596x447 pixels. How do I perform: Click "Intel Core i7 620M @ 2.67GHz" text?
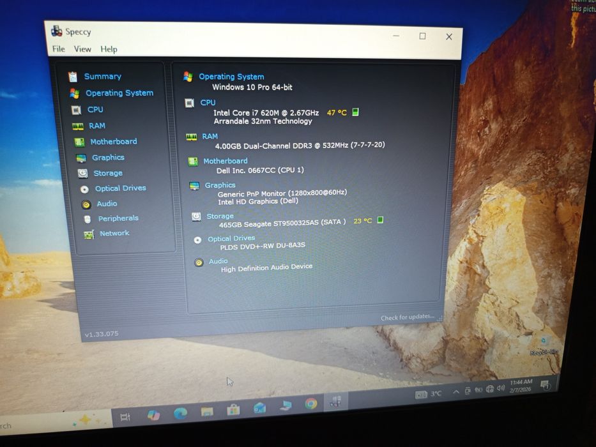(266, 112)
